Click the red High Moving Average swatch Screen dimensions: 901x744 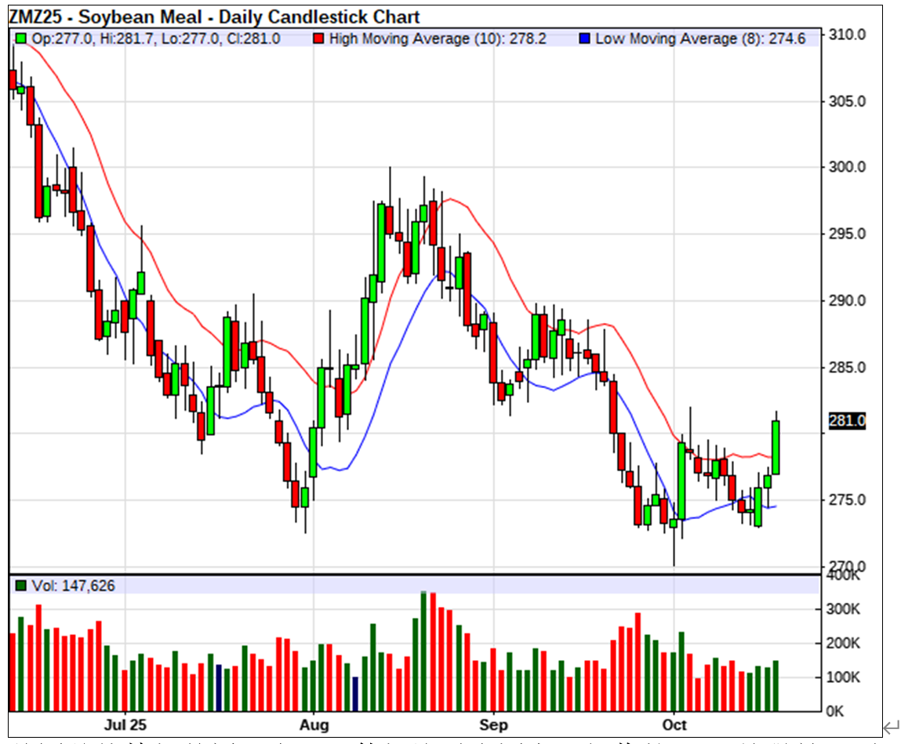[318, 38]
